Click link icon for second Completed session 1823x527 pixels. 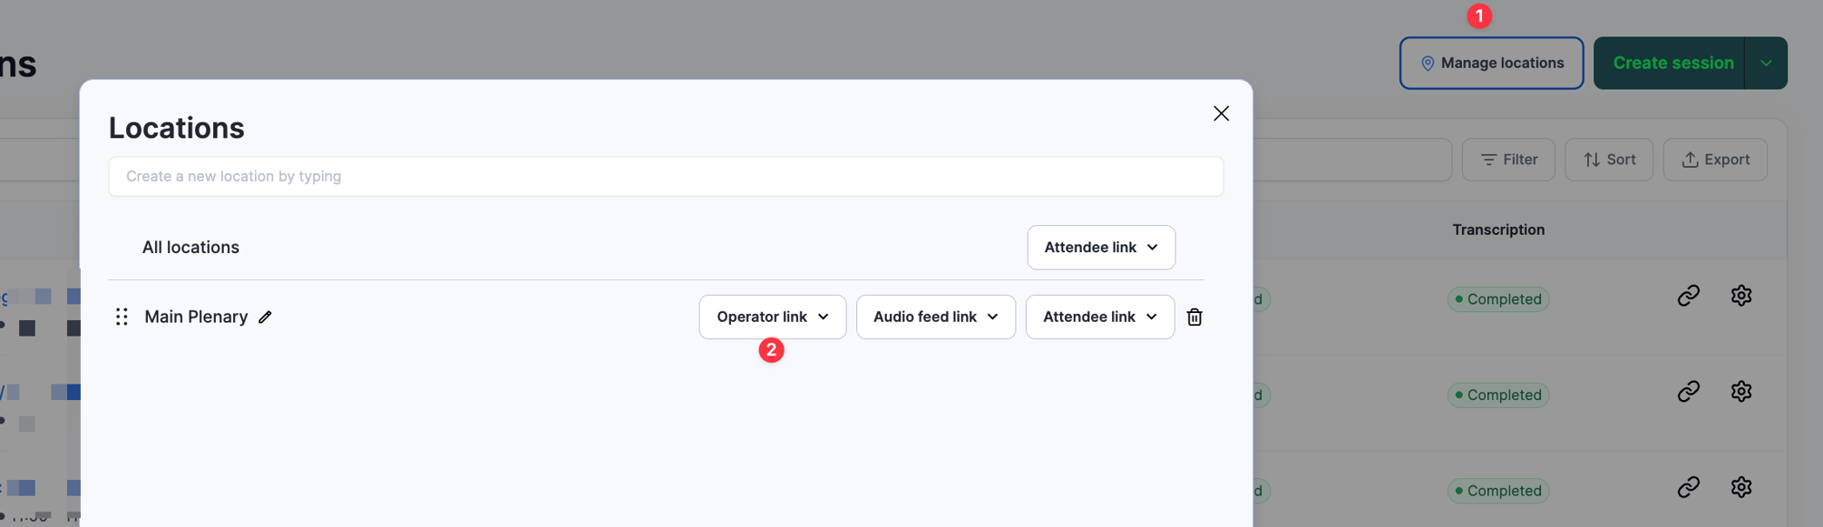(x=1688, y=391)
